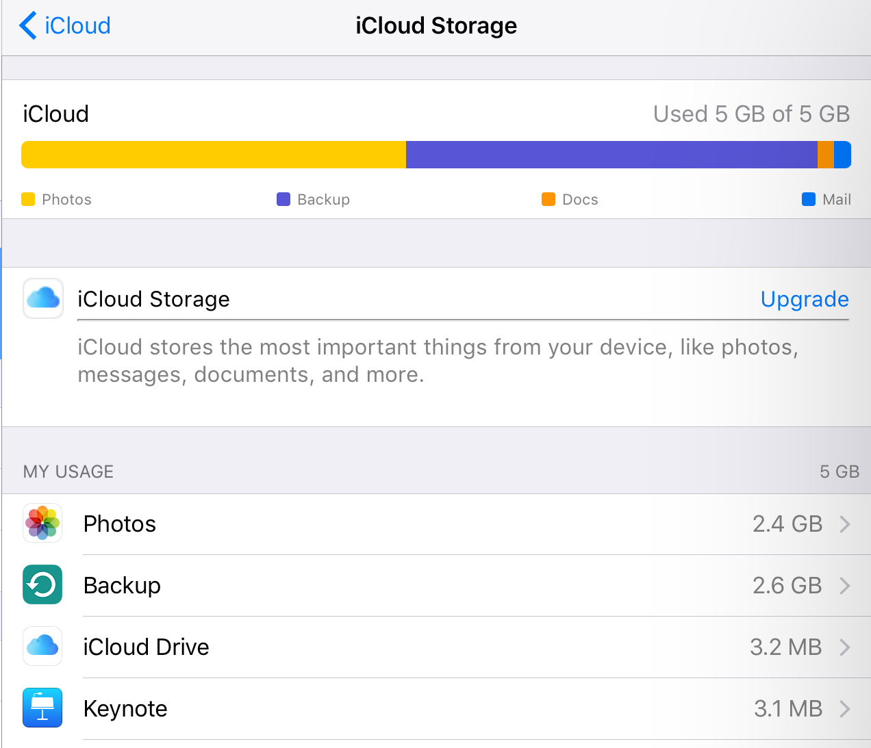871x748 pixels.
Task: Click the green Backup icon
Action: [x=42, y=585]
